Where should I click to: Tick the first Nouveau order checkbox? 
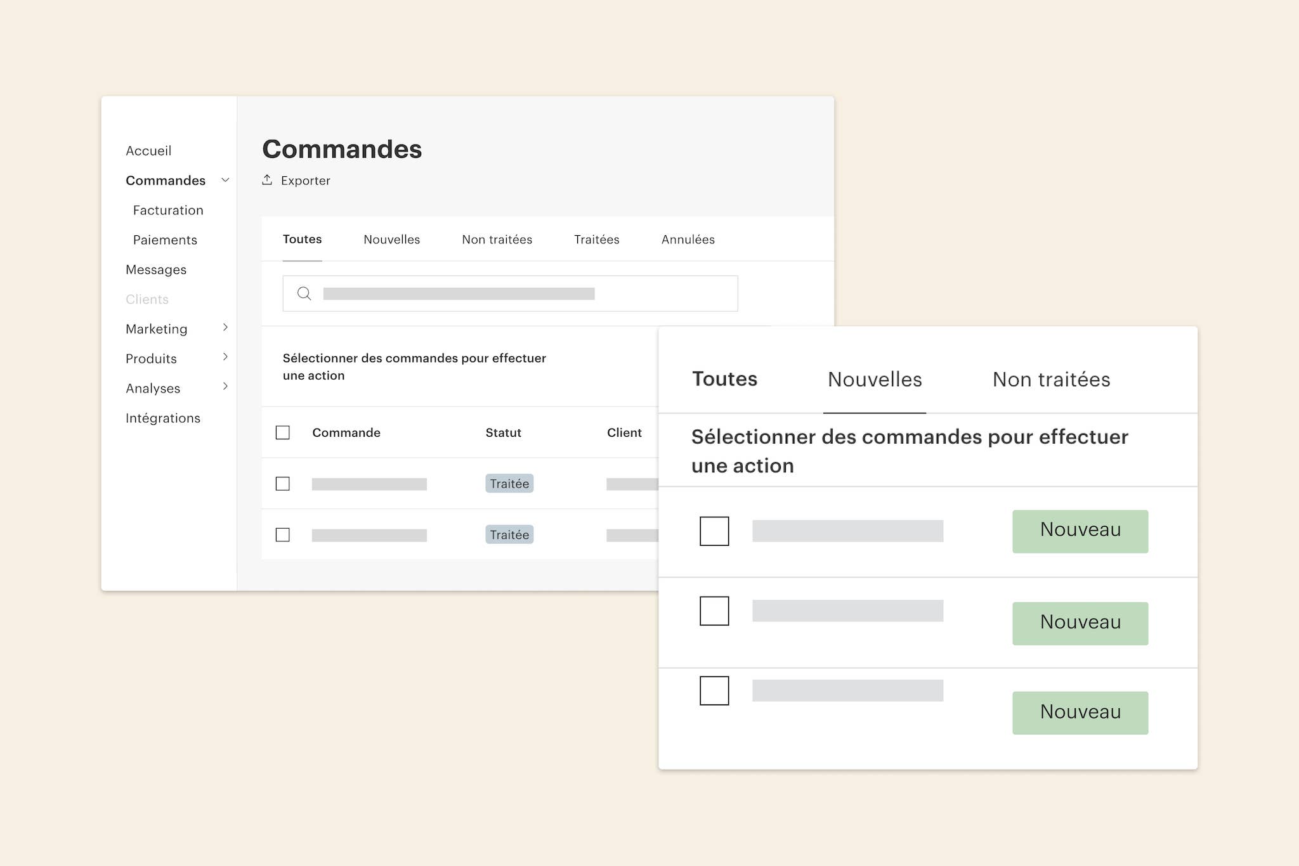pos(714,531)
